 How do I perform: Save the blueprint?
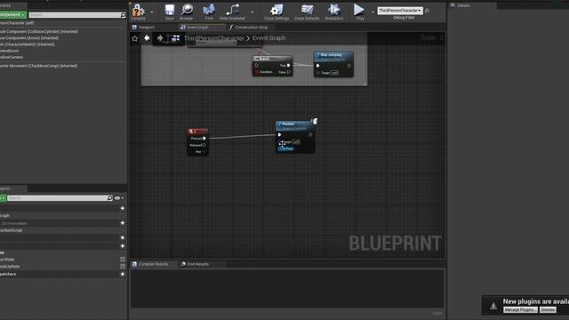[170, 12]
